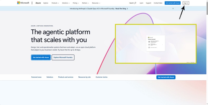Open the Explore menu item
208x105 pixels.
tap(46, 3)
